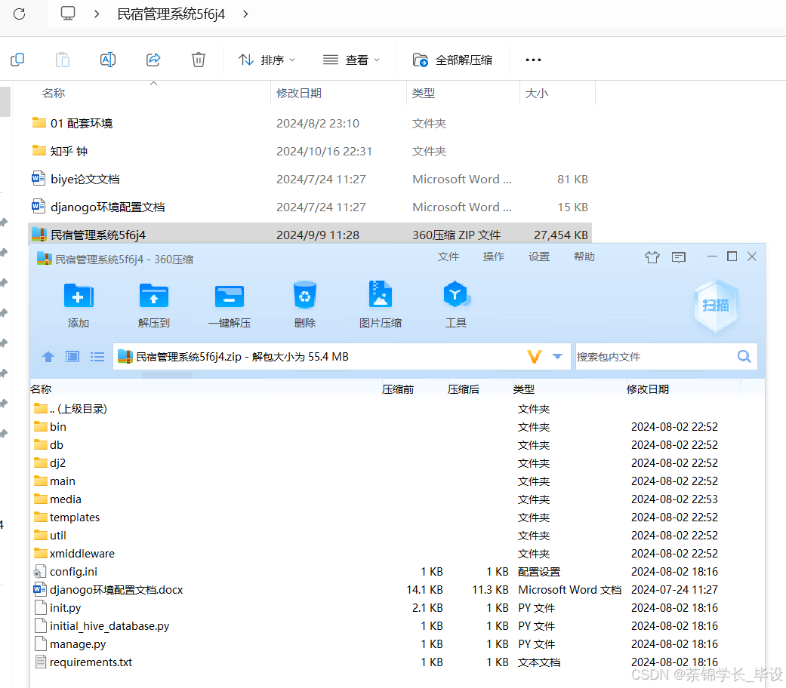Switch archive view to list mode

point(97,356)
